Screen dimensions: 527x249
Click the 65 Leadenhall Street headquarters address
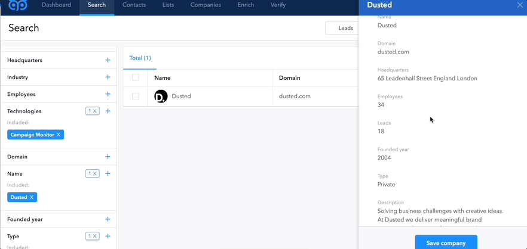[427, 79]
